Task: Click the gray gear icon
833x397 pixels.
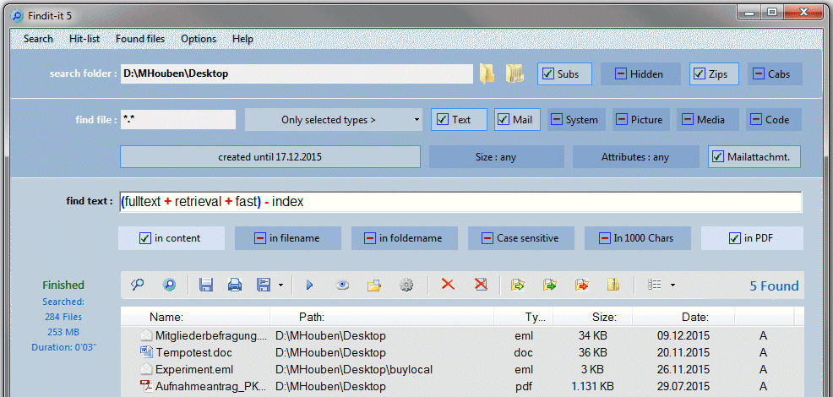Action: [x=406, y=285]
